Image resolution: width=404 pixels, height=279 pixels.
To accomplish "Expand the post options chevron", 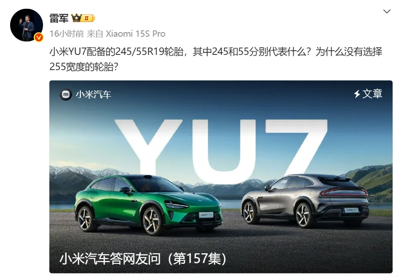I will tap(387, 11).
